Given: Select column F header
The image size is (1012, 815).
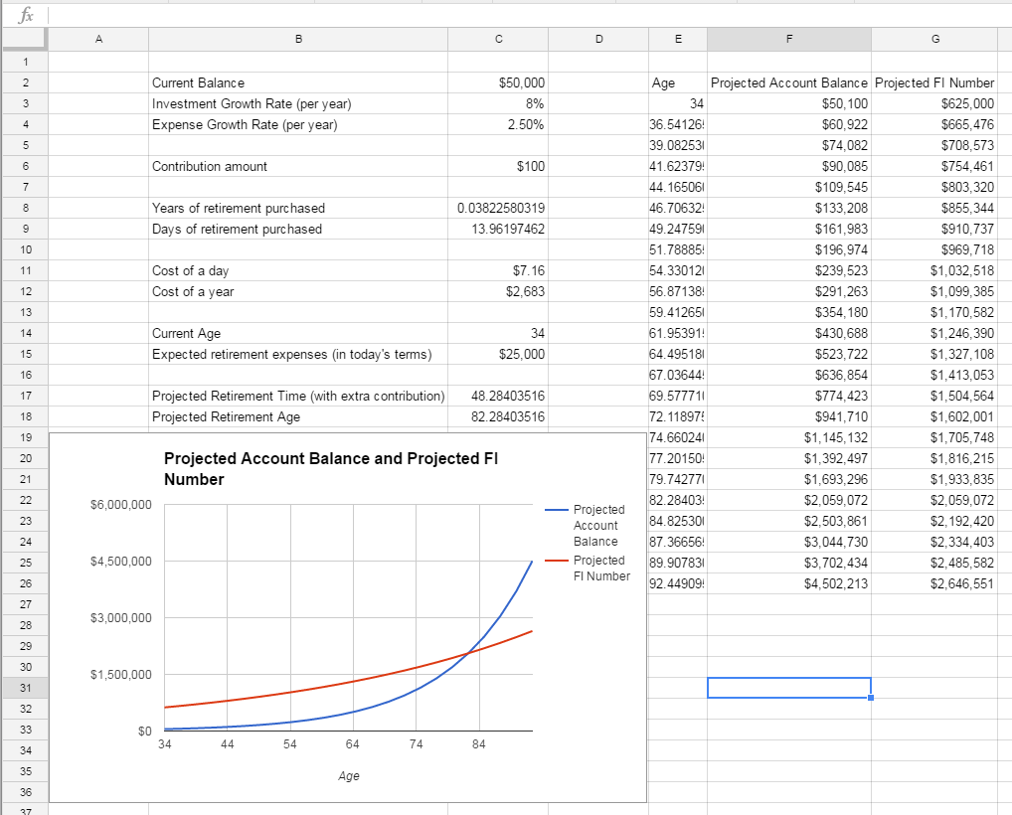Looking at the screenshot, I should [x=788, y=39].
